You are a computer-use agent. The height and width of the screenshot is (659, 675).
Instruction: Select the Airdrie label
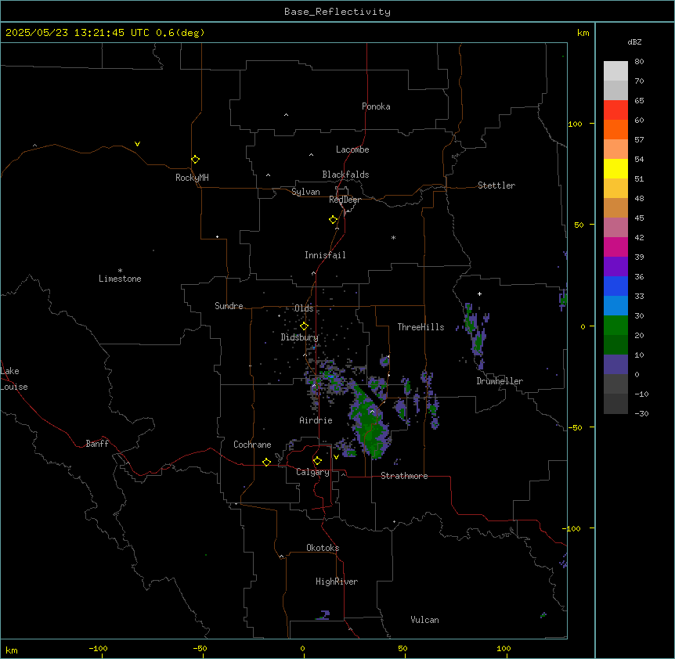pos(316,420)
